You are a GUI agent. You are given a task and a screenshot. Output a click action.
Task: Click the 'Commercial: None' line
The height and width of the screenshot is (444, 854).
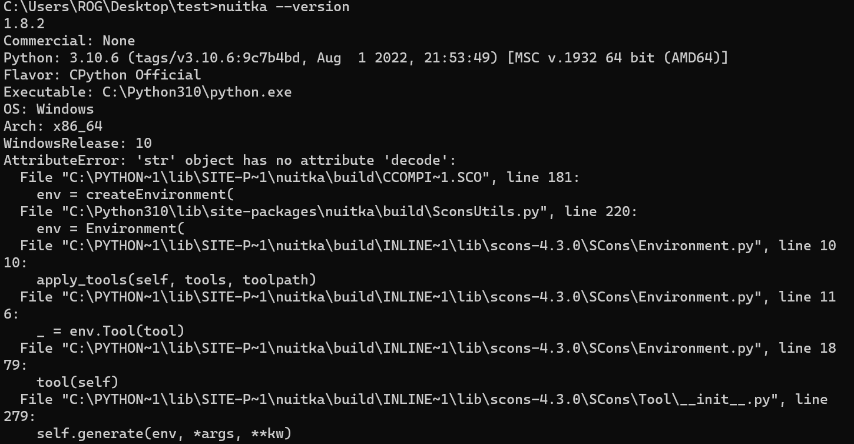[x=69, y=41]
